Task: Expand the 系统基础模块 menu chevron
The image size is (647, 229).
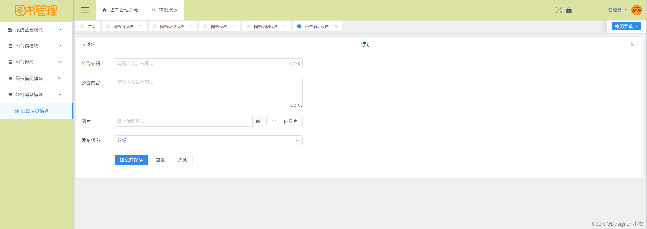Action: (60, 30)
